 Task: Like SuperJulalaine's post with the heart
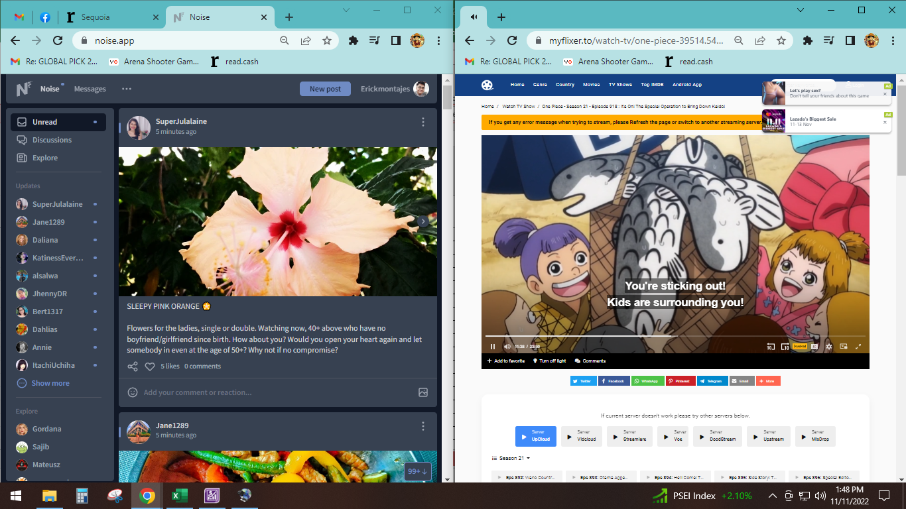tap(150, 367)
